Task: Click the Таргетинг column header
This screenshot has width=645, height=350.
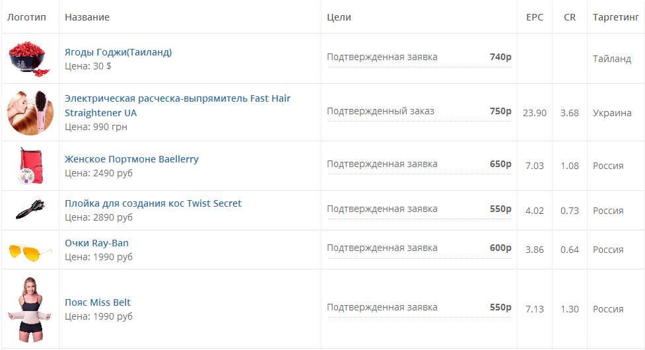Action: 615,17
